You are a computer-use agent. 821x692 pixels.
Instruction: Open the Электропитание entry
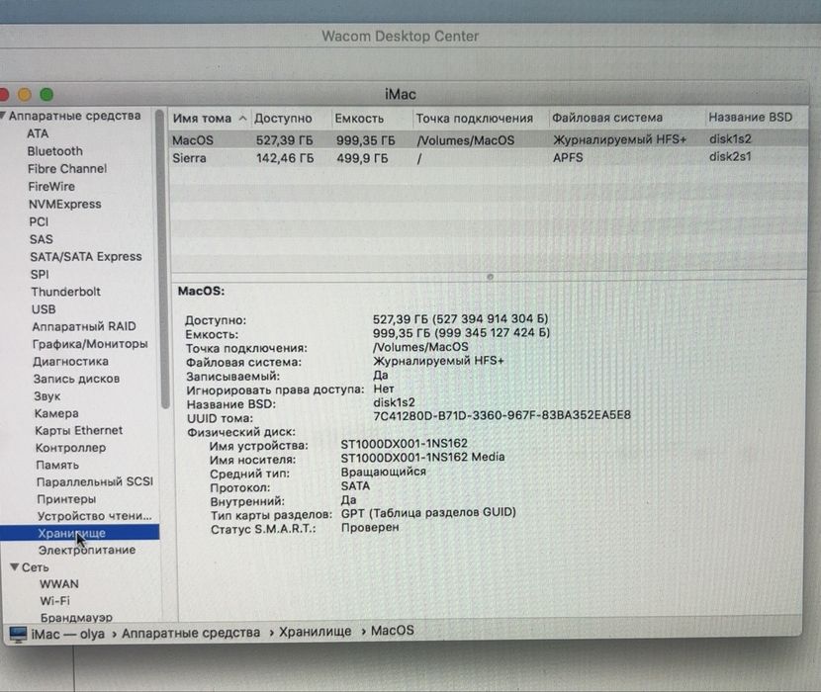[x=87, y=551]
